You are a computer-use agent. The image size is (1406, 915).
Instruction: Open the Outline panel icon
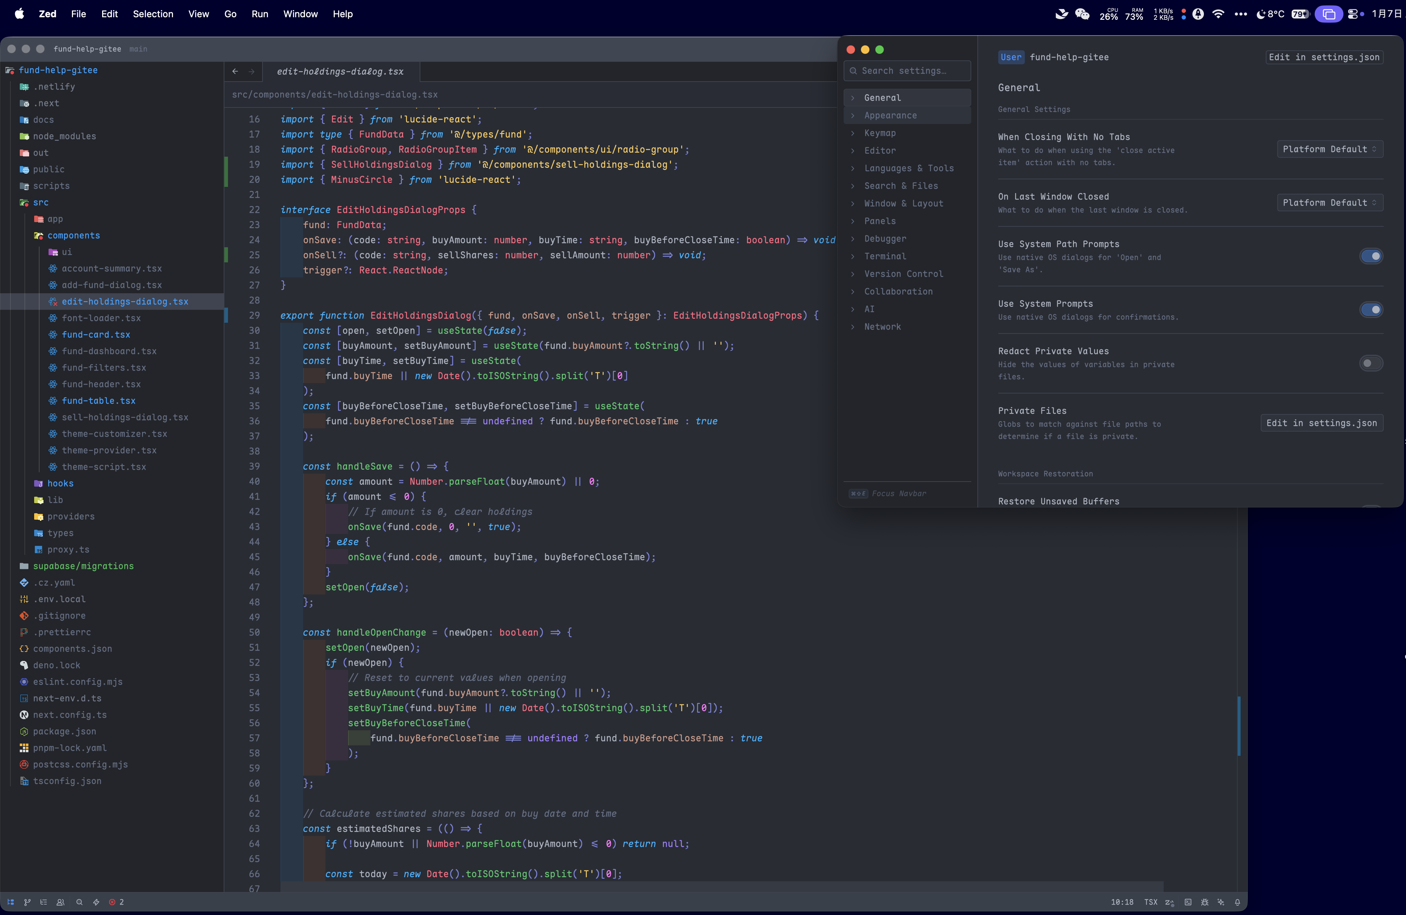pos(44,902)
